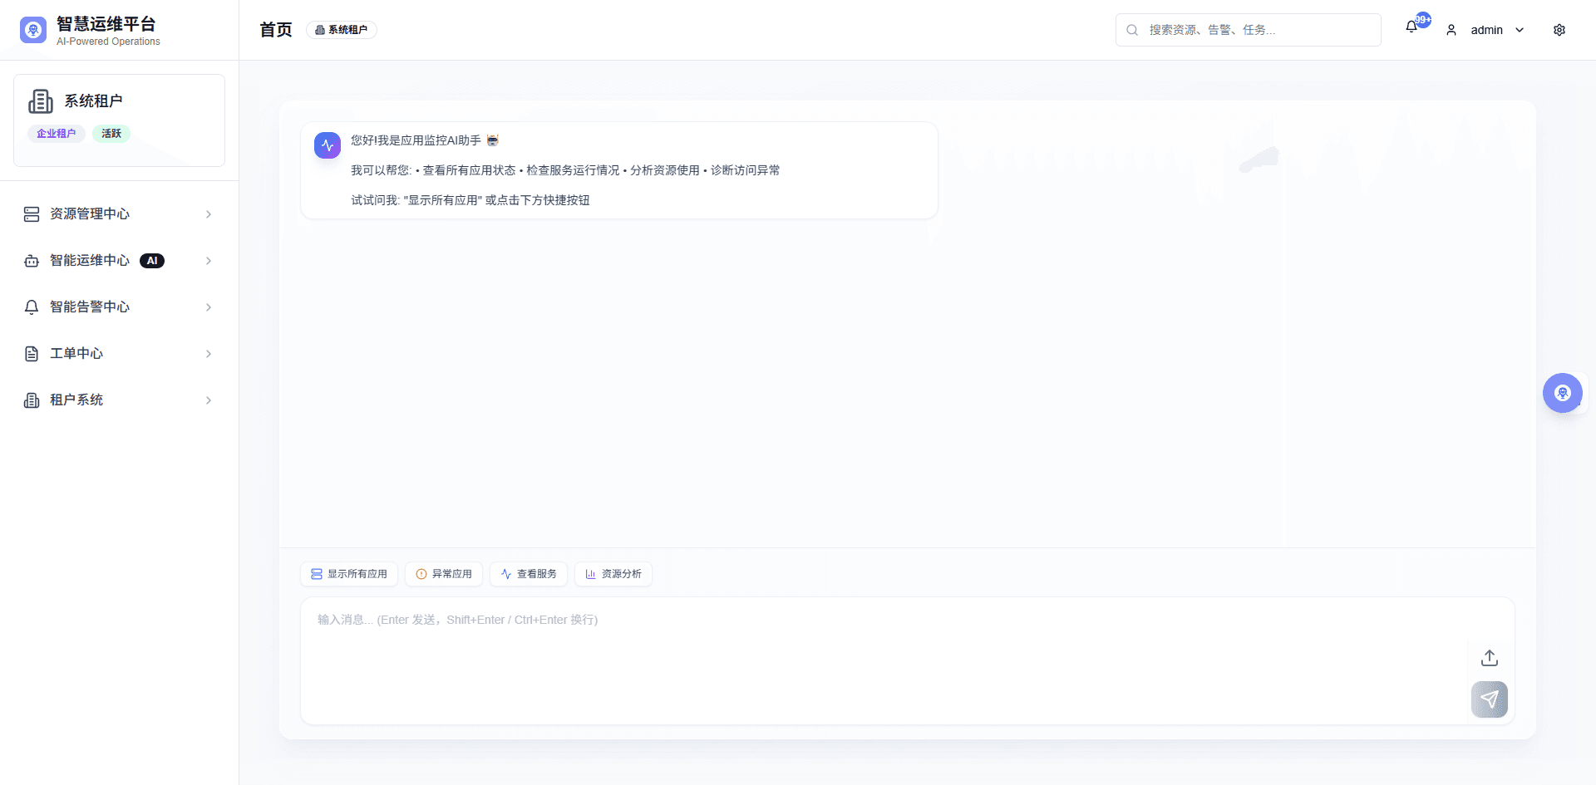Click the 企业租户 tag
The image size is (1596, 785).
coord(57,134)
